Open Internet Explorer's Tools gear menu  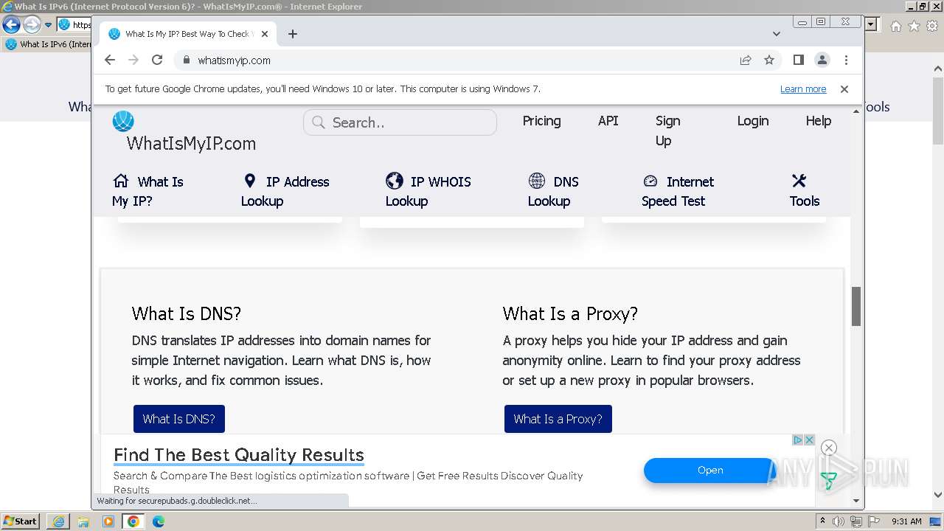click(x=931, y=26)
